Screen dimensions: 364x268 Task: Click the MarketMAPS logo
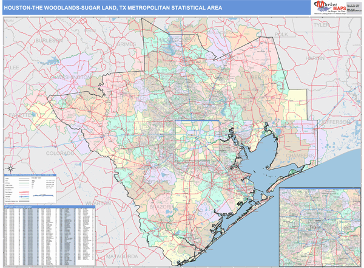(x=329, y=7)
